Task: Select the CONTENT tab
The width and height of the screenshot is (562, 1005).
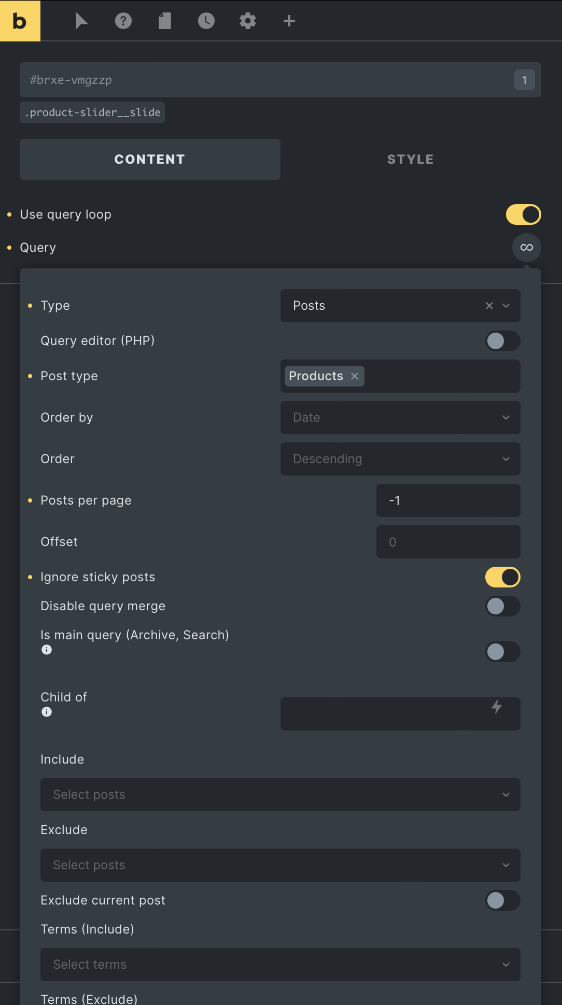Action: tap(150, 160)
